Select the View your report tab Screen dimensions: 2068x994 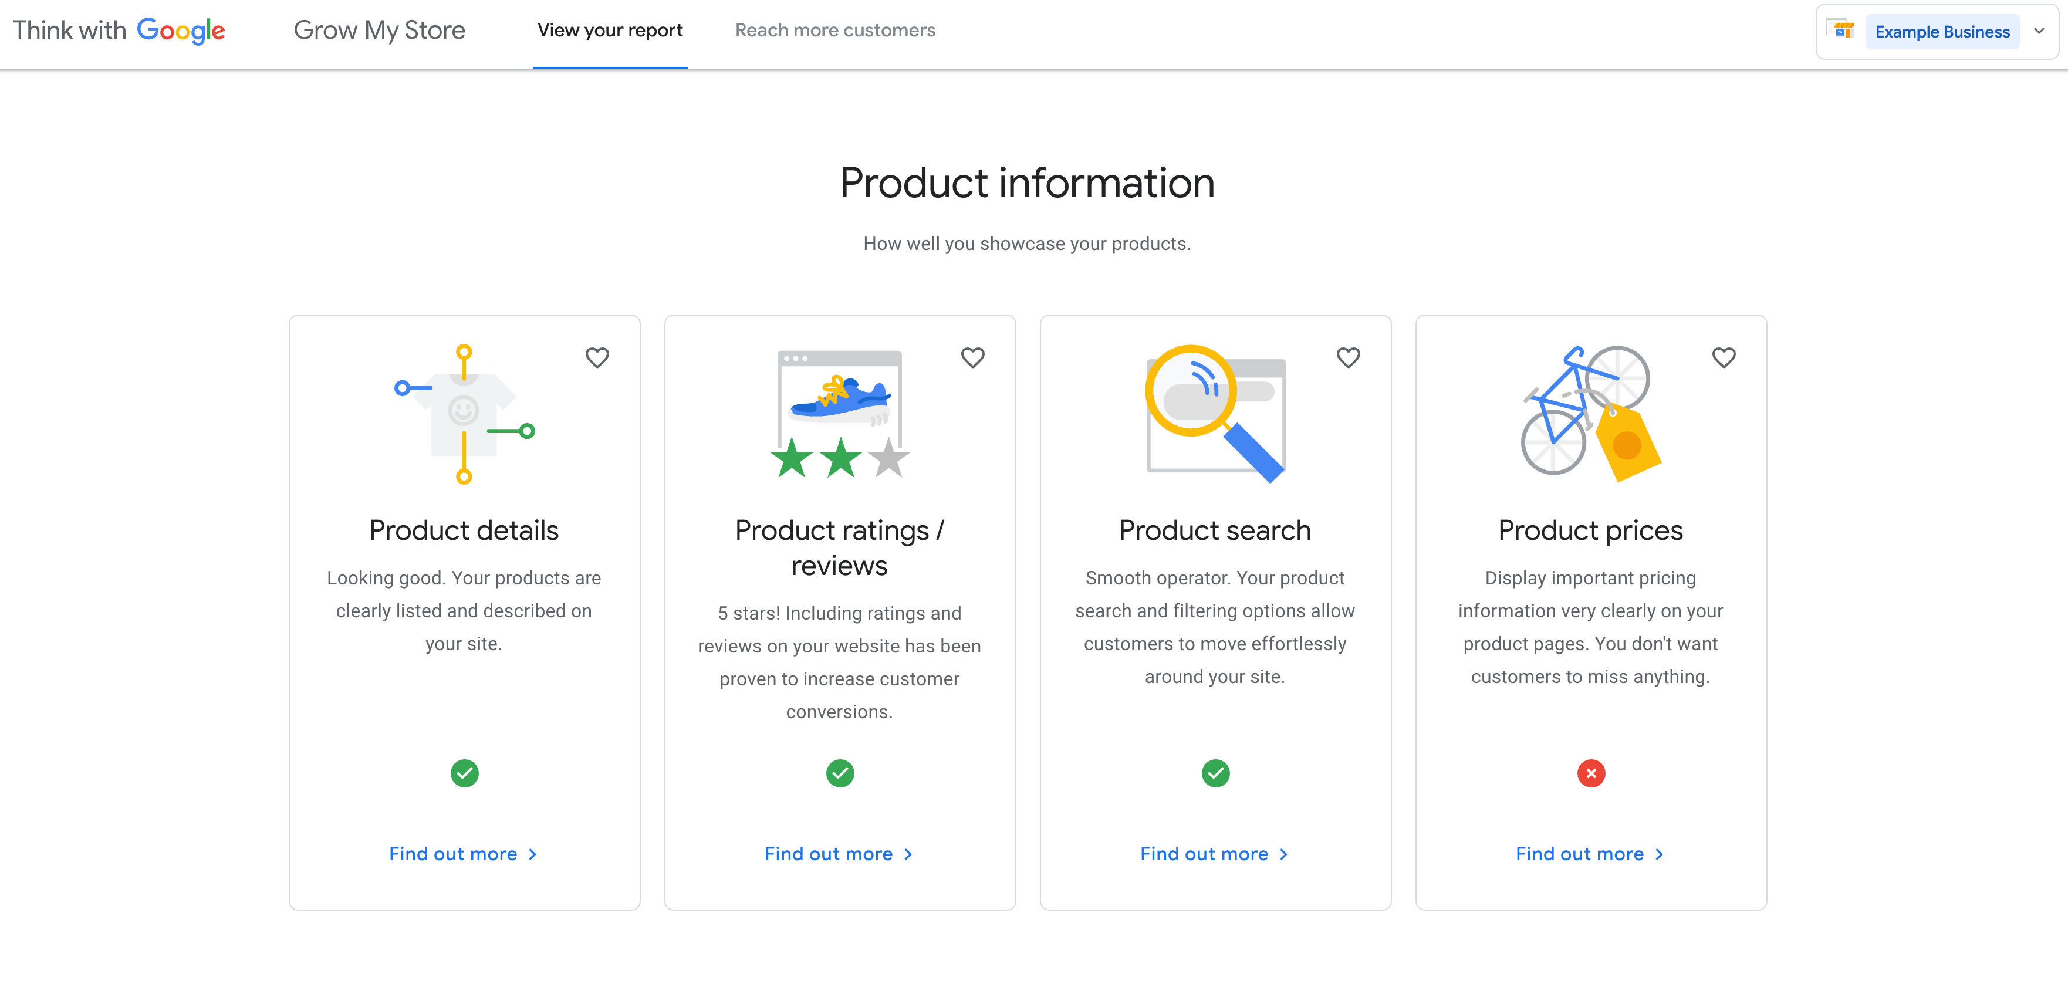click(x=611, y=29)
